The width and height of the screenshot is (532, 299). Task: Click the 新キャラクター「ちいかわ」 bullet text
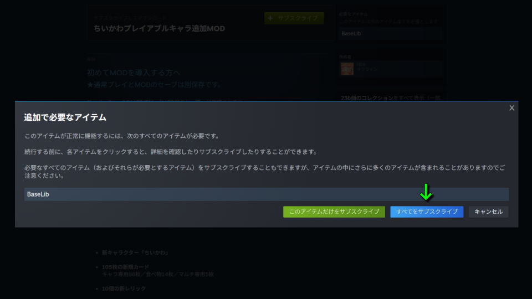(x=135, y=252)
